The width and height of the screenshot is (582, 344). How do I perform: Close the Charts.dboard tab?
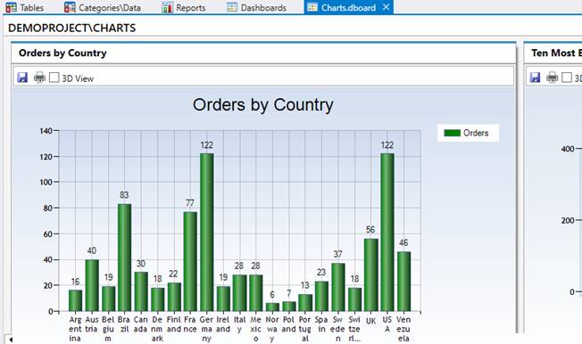(386, 7)
